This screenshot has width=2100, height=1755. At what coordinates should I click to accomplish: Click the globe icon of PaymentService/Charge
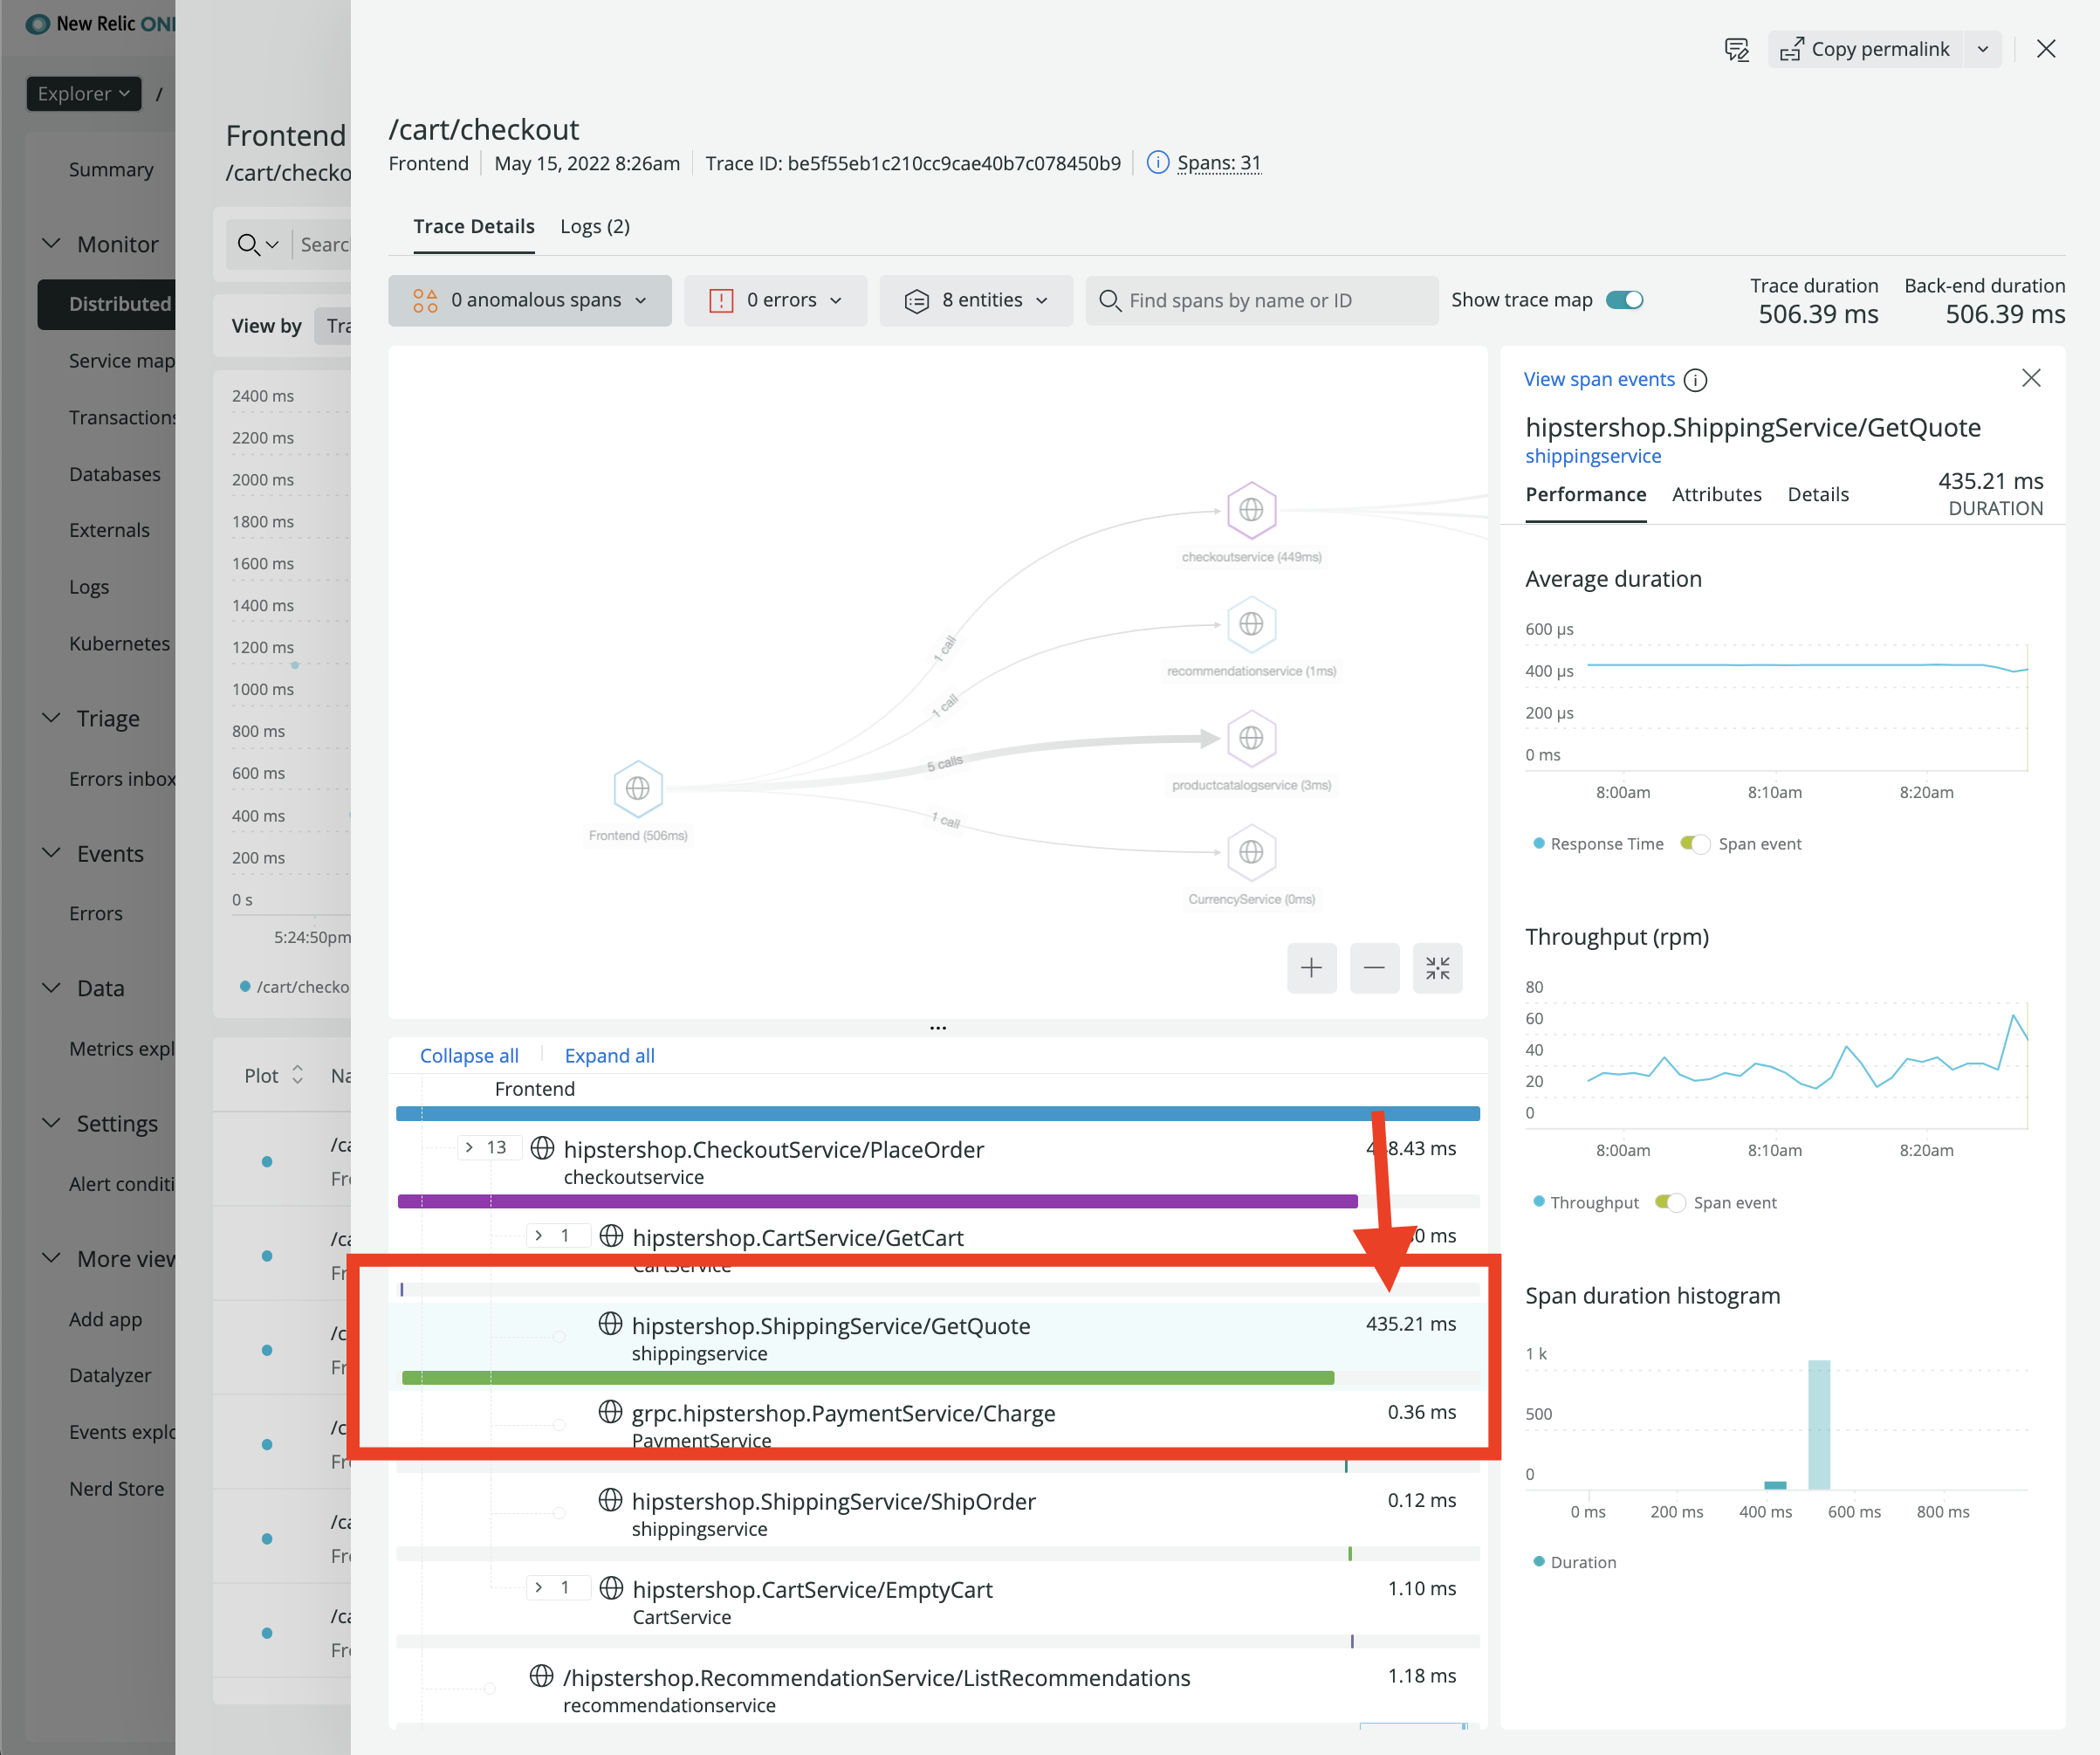610,1412
